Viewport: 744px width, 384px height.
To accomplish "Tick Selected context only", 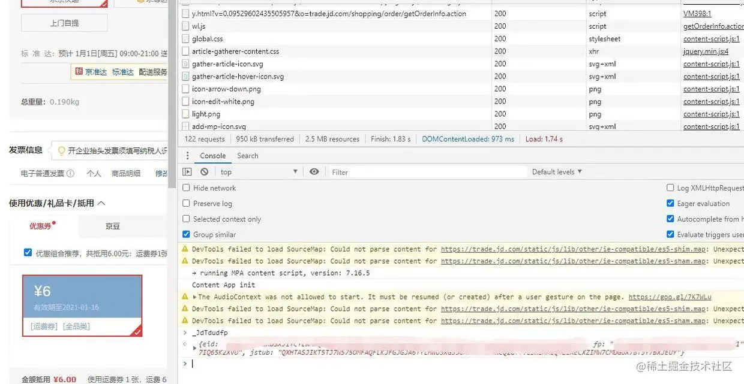I will click(186, 219).
